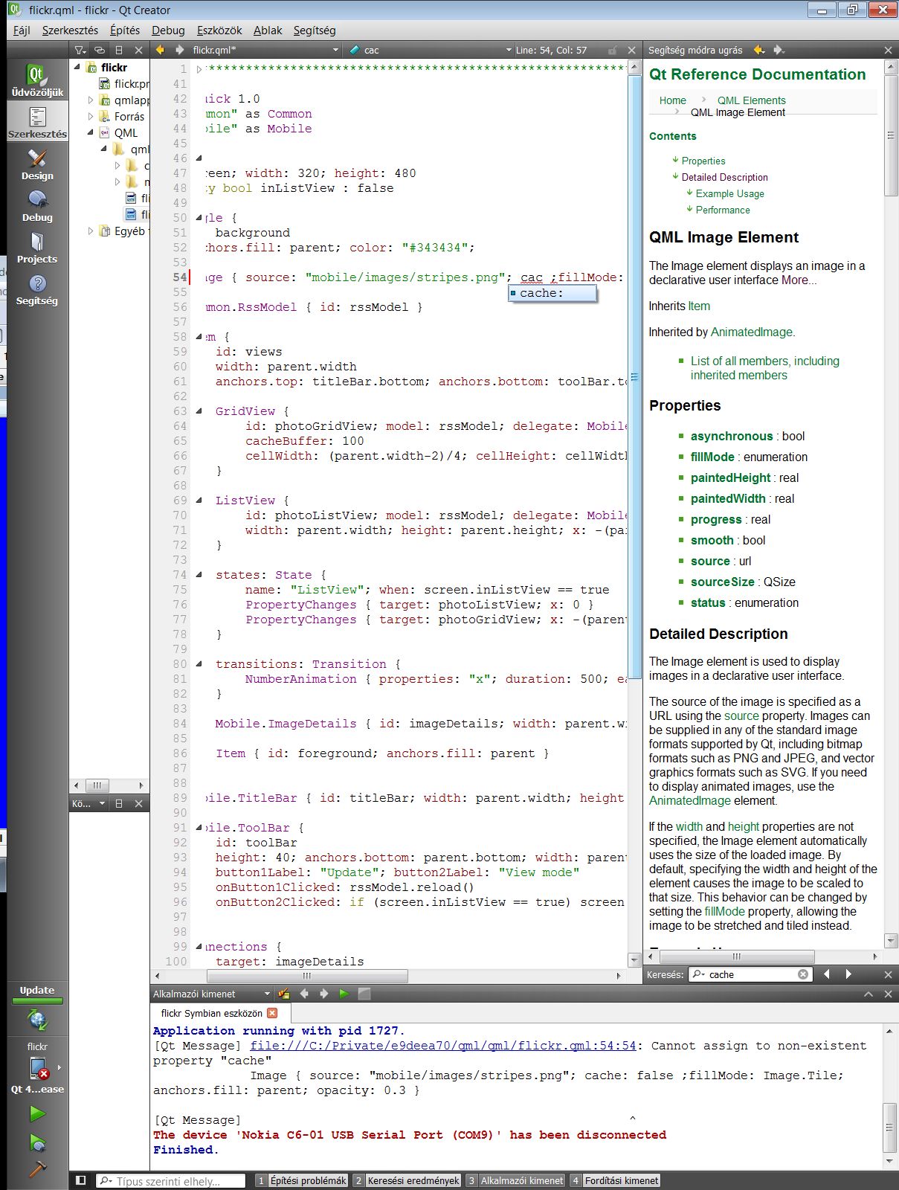The image size is (899, 1190).
Task: Toggle Alkalmazói kimenet output pane button
Action: (515, 1180)
